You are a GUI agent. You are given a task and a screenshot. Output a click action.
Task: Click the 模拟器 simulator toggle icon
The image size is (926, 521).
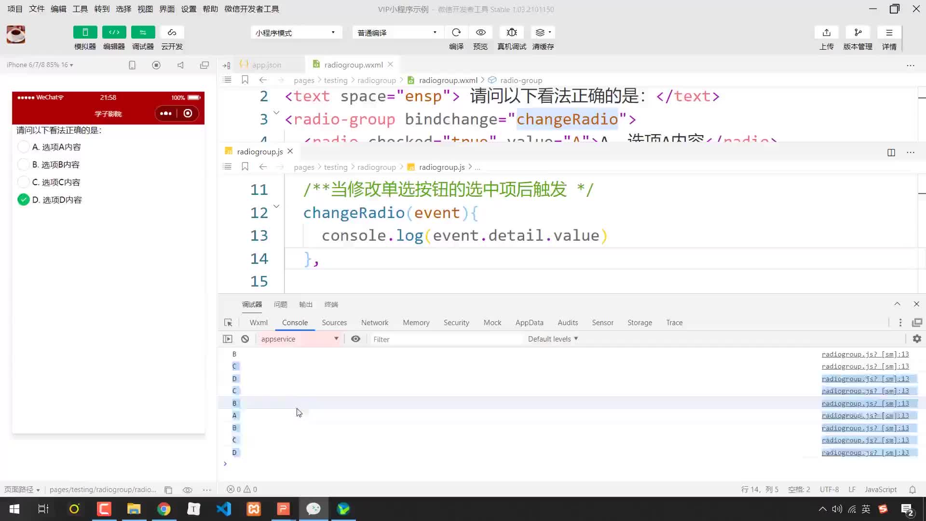[x=84, y=32]
